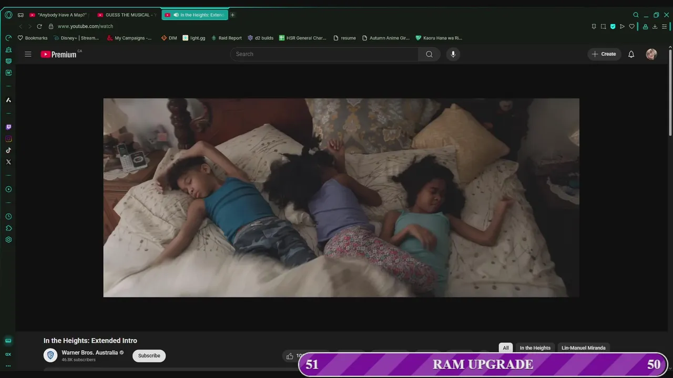Open YouTube notifications bell
Viewport: 673px width, 378px height.
(631, 54)
